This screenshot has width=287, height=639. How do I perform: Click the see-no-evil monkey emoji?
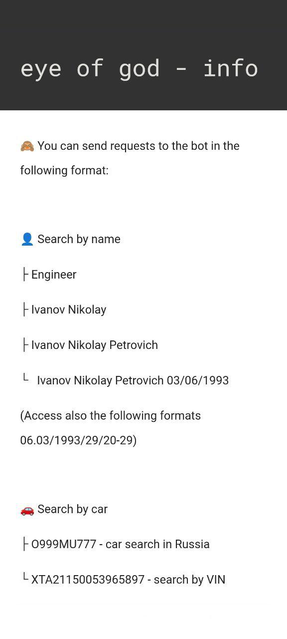pos(27,146)
